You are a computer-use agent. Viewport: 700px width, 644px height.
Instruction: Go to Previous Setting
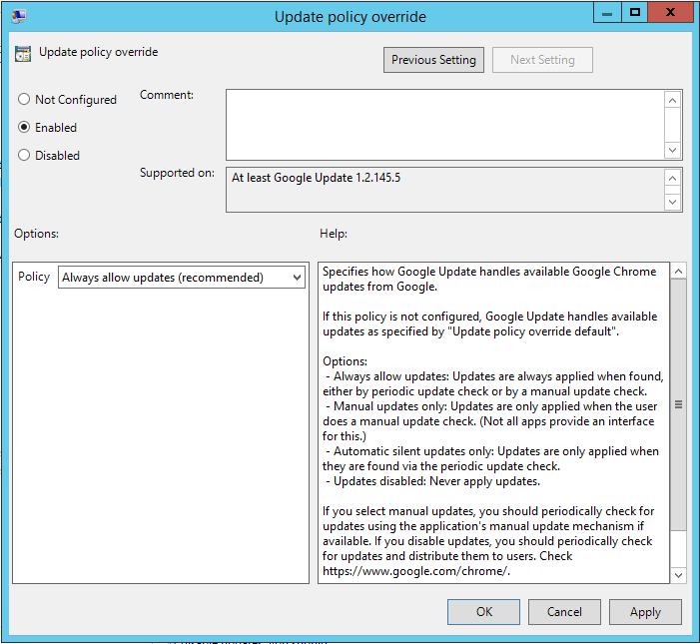point(433,60)
